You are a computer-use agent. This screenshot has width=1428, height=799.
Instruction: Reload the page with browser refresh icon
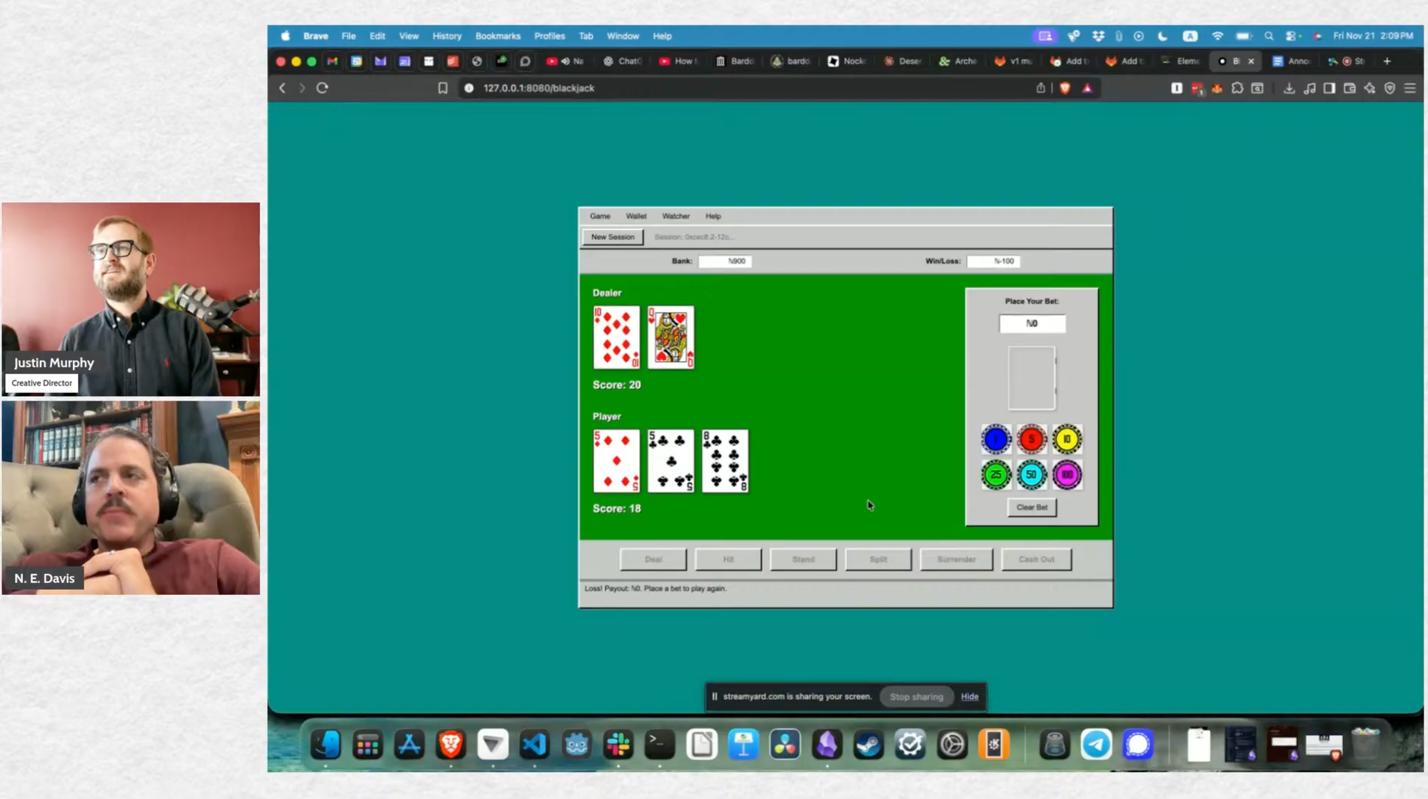[x=322, y=88]
